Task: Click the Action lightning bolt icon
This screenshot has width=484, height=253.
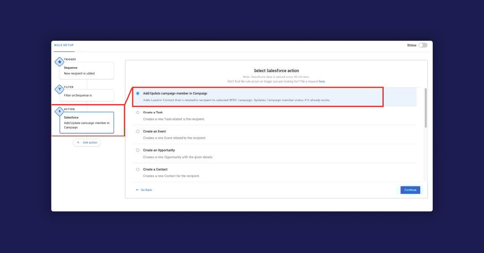Action: (59, 111)
